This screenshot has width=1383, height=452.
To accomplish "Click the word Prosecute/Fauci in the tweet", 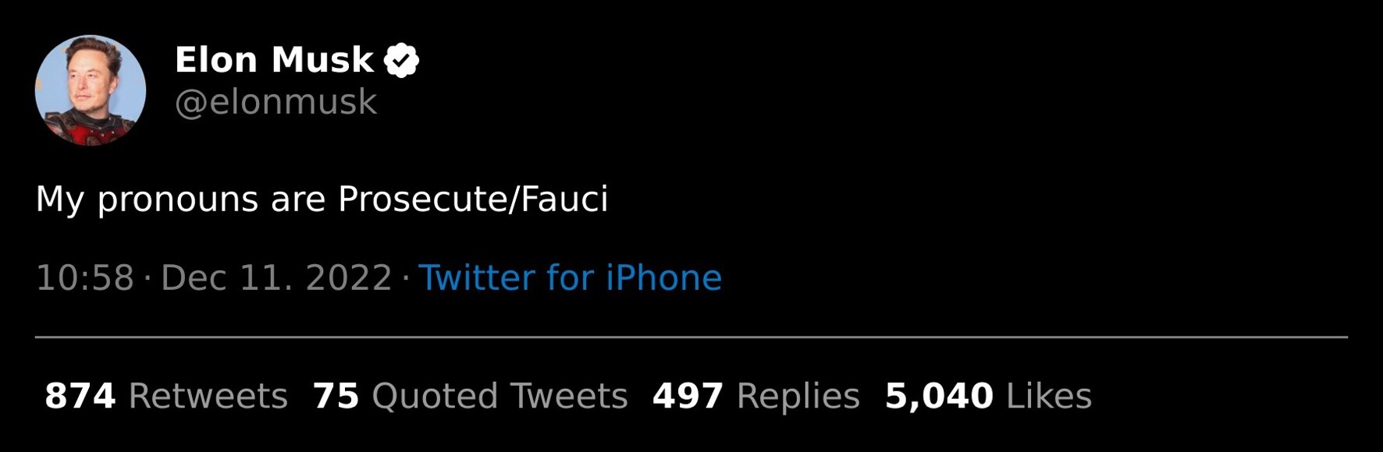I will (472, 199).
